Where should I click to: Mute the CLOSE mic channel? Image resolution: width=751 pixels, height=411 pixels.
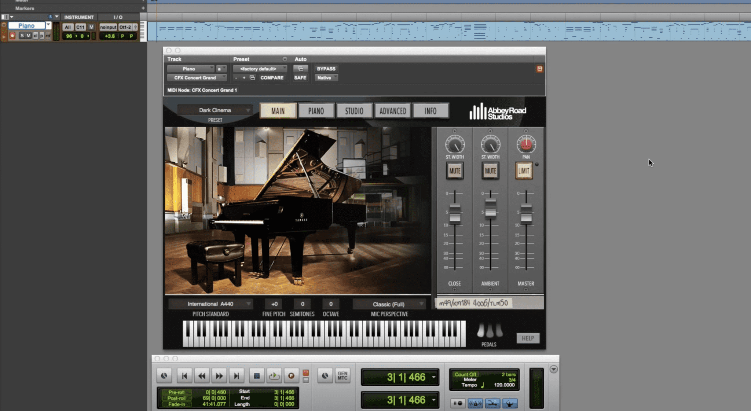pos(455,171)
